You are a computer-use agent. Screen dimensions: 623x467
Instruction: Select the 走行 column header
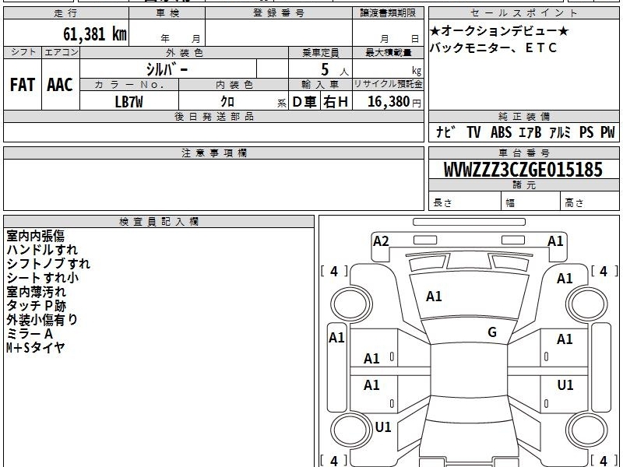(x=66, y=13)
